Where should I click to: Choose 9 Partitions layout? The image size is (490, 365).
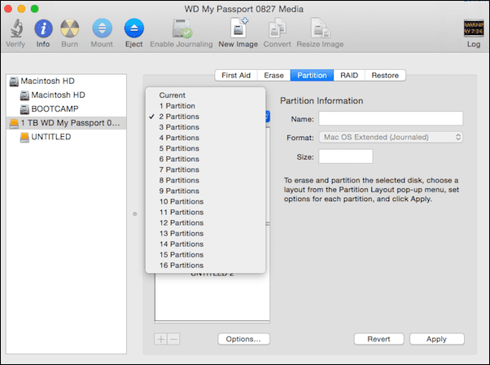[206, 191]
